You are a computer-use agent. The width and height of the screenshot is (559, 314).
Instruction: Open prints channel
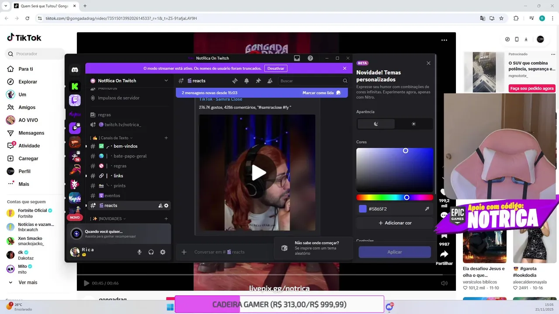pos(128,186)
